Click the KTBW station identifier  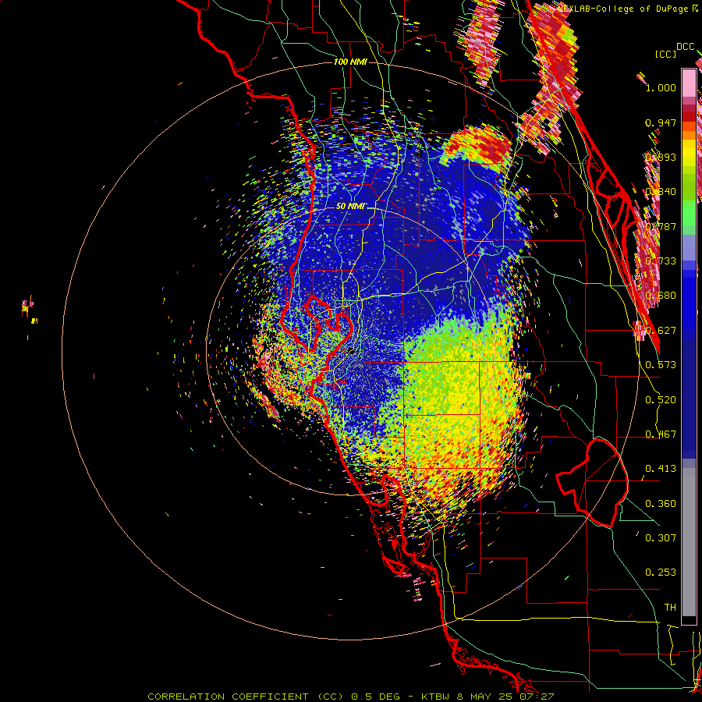435,697
